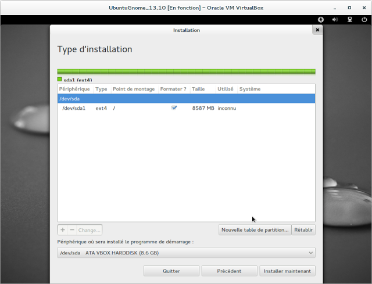The height and width of the screenshot is (284, 372).
Task: Remove partition with minus button
Action: pyautogui.click(x=72, y=230)
